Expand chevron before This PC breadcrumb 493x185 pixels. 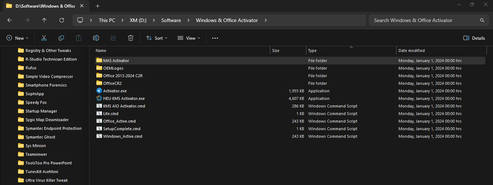[x=91, y=20]
